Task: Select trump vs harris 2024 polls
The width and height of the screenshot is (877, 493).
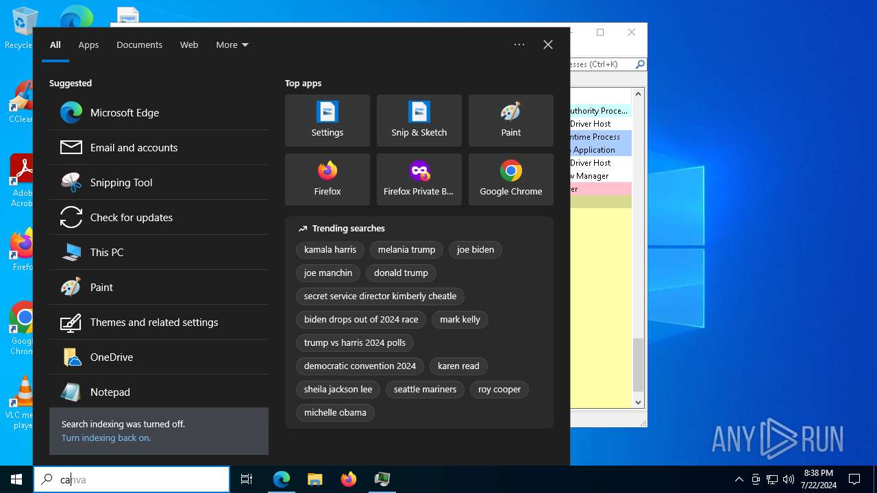Action: click(355, 343)
